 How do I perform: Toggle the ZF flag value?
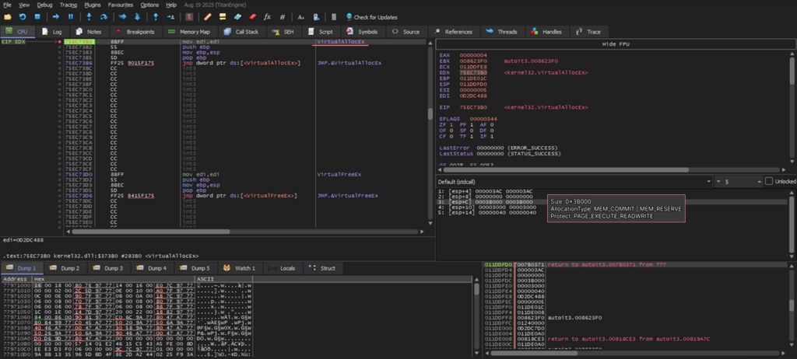(453, 124)
